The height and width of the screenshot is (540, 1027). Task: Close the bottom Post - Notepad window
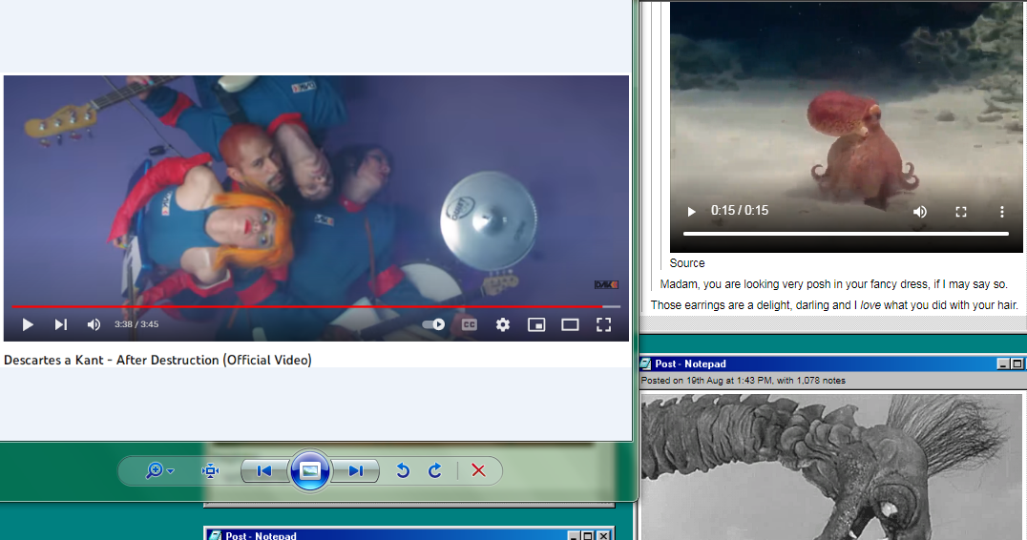coord(603,536)
